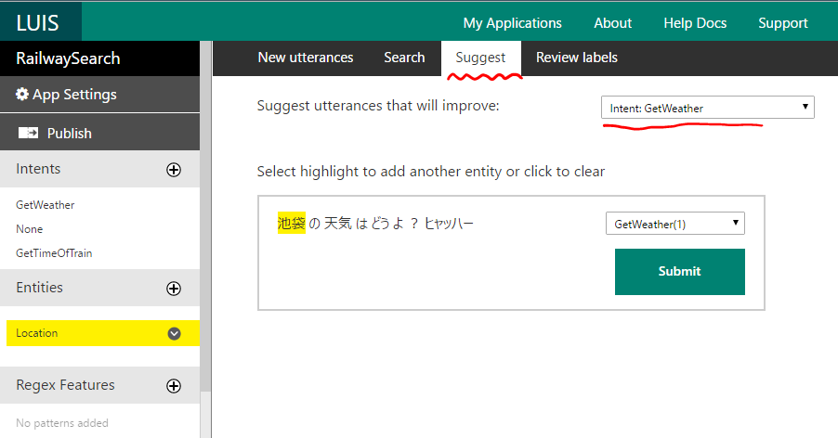
Task: Open the About page
Action: coord(613,23)
